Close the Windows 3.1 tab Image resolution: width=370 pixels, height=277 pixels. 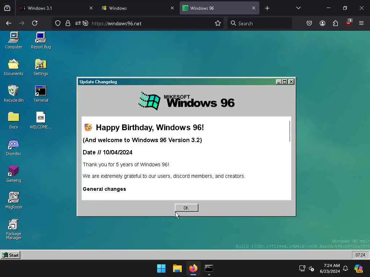coord(91,8)
